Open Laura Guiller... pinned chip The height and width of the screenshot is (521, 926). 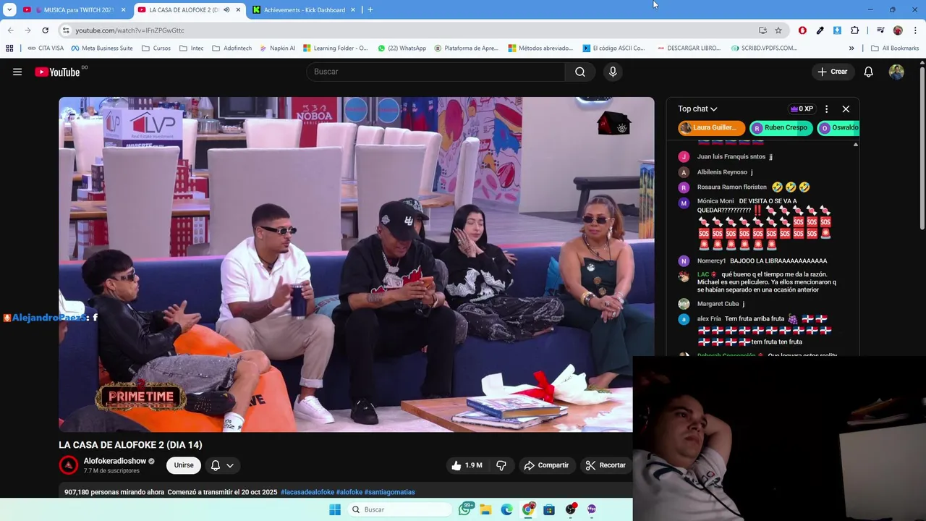tap(711, 127)
